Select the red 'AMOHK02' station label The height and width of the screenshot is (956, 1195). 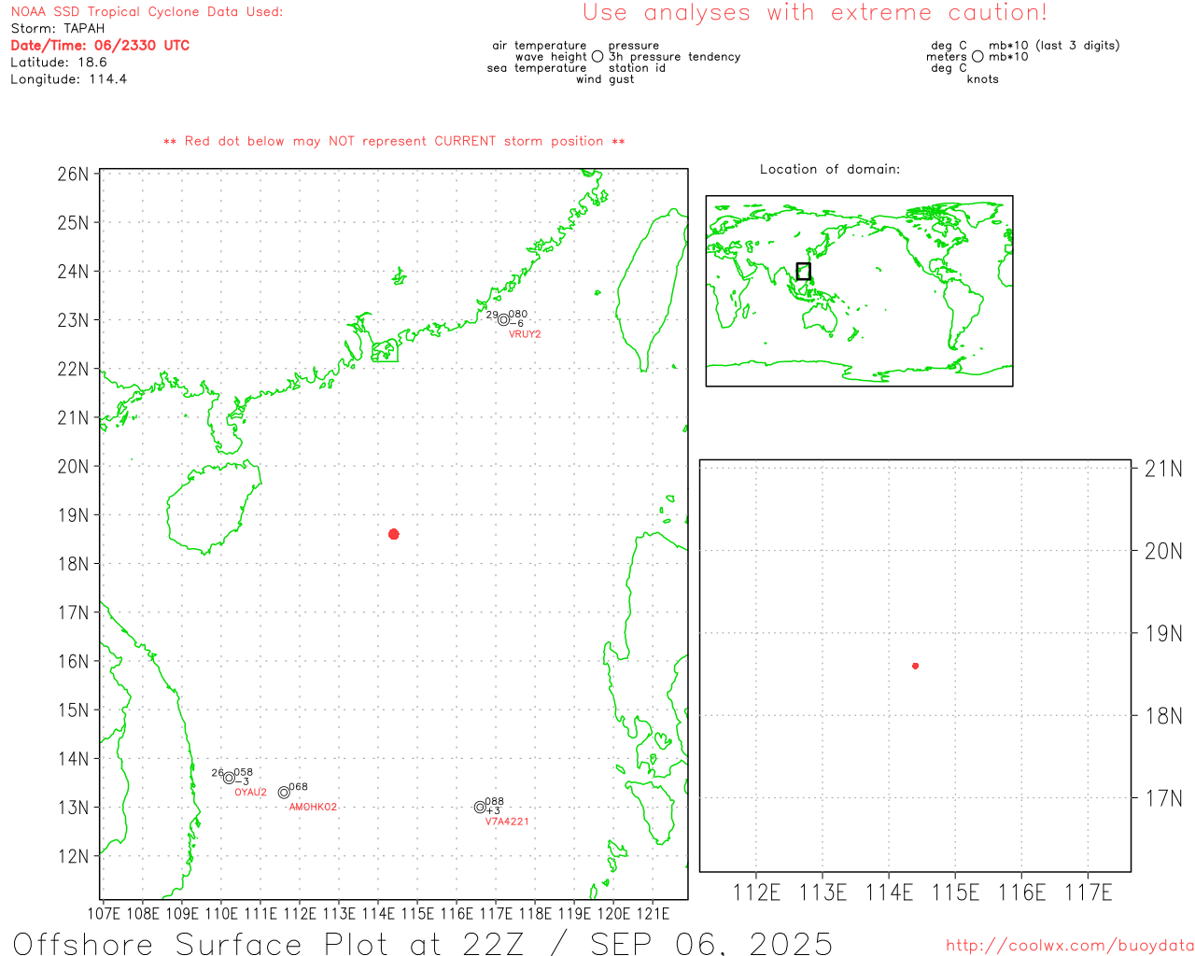(313, 808)
